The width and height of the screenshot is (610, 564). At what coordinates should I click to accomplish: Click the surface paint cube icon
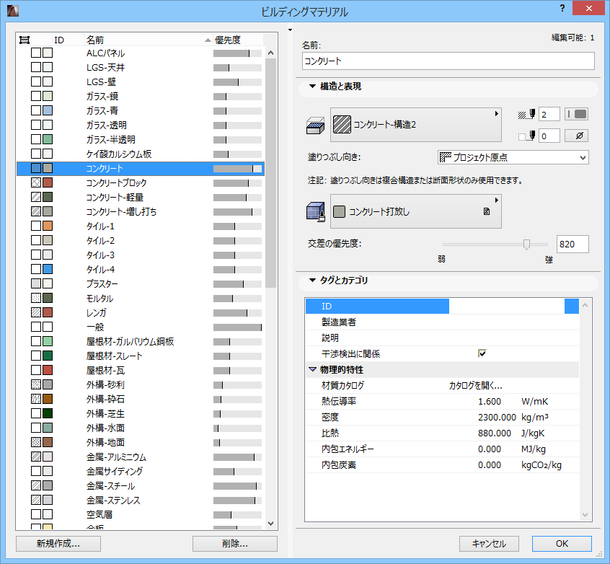(x=316, y=212)
